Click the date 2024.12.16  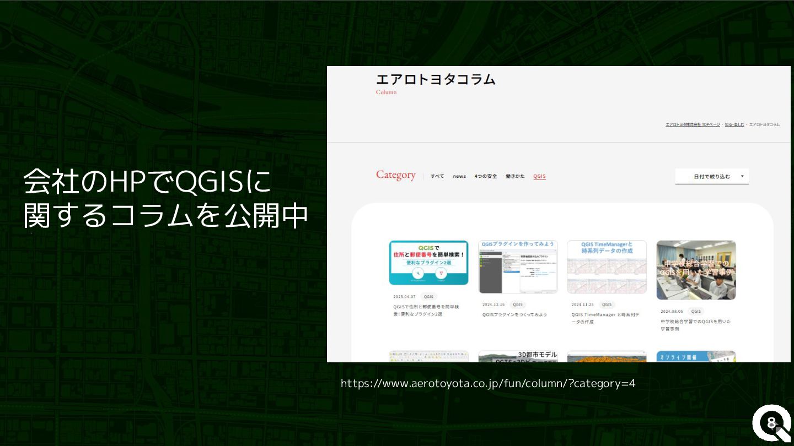tap(493, 304)
